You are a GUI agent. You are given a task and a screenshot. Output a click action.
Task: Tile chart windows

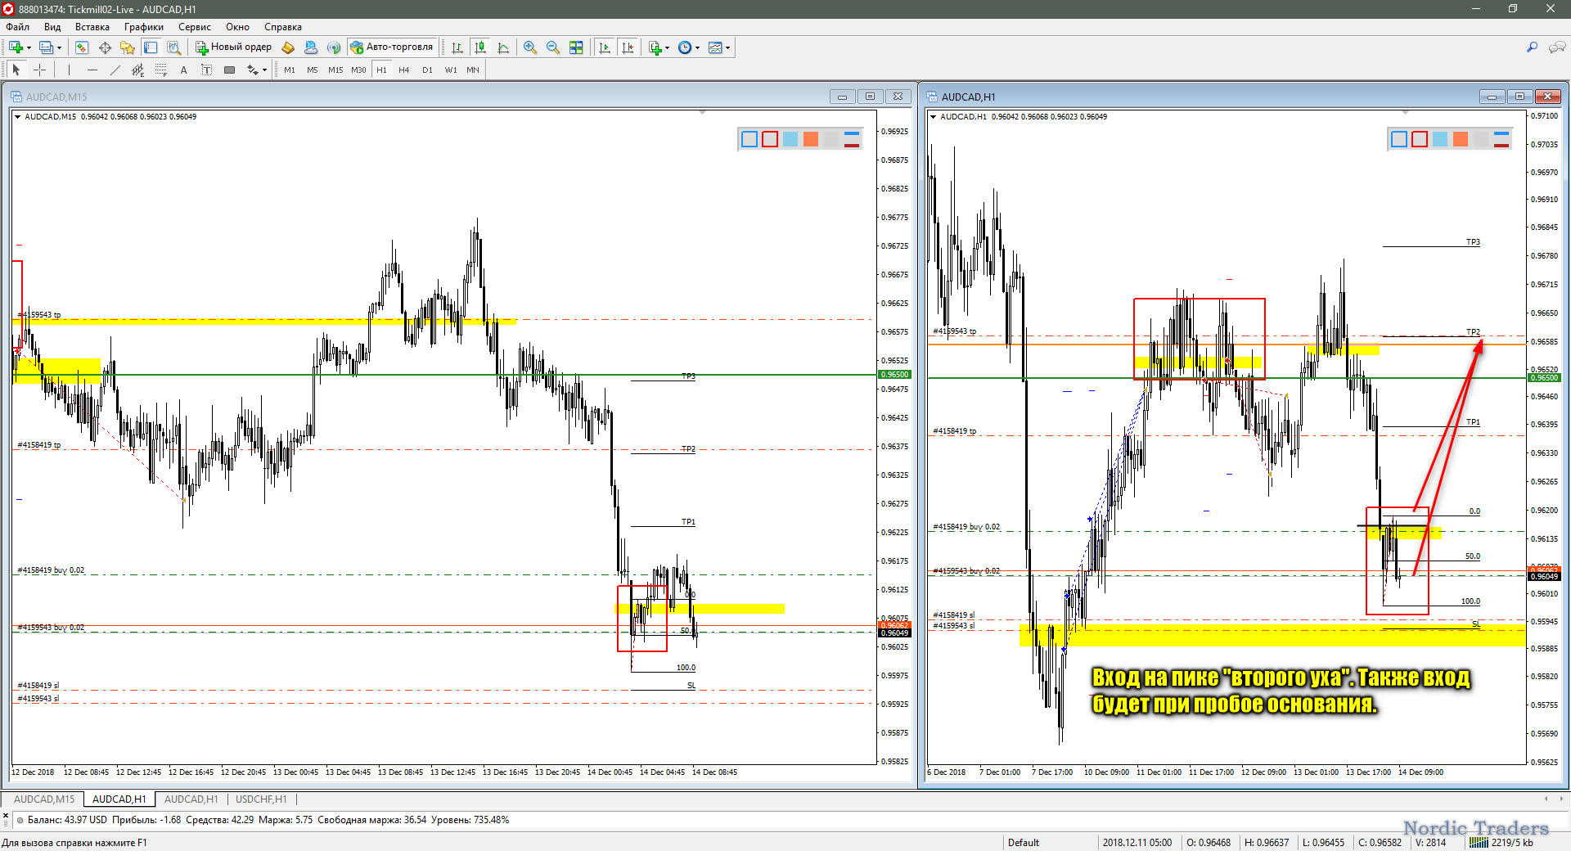point(576,47)
